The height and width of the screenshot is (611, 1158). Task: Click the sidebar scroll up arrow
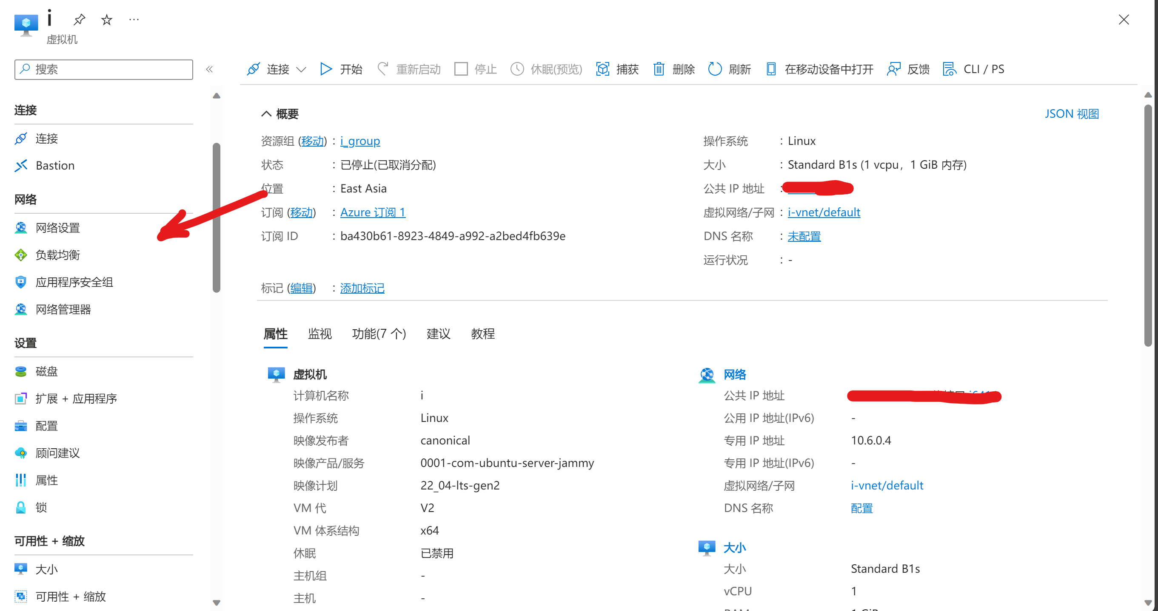[216, 96]
